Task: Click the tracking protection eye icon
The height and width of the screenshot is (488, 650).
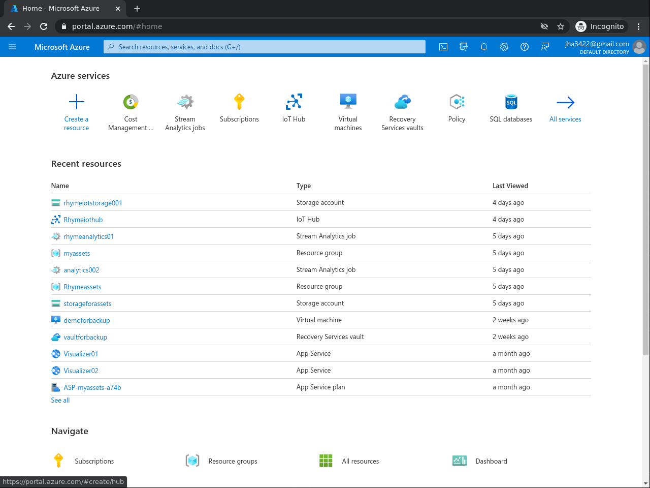Action: point(544,26)
